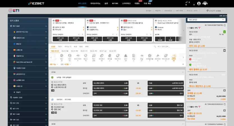
Task: Click the search magnifier icon
Action: click(x=155, y=47)
